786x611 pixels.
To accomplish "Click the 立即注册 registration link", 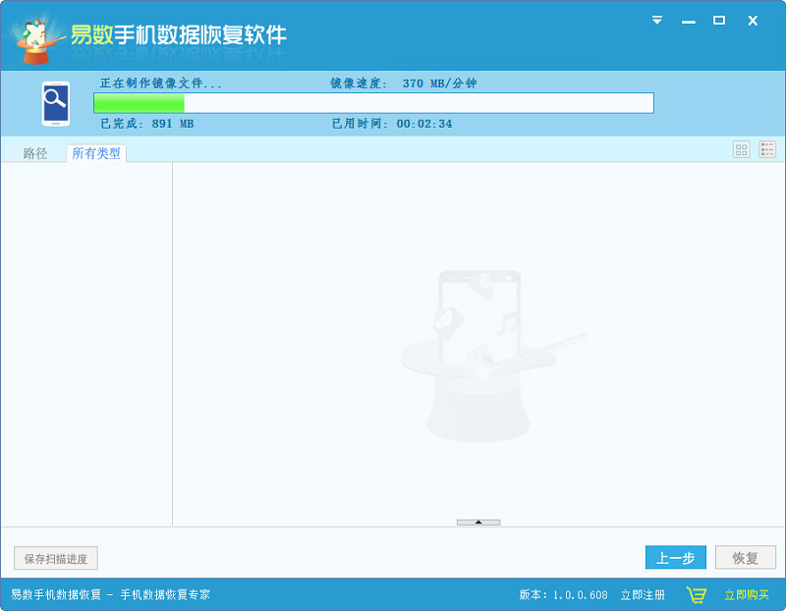I will coord(643,594).
